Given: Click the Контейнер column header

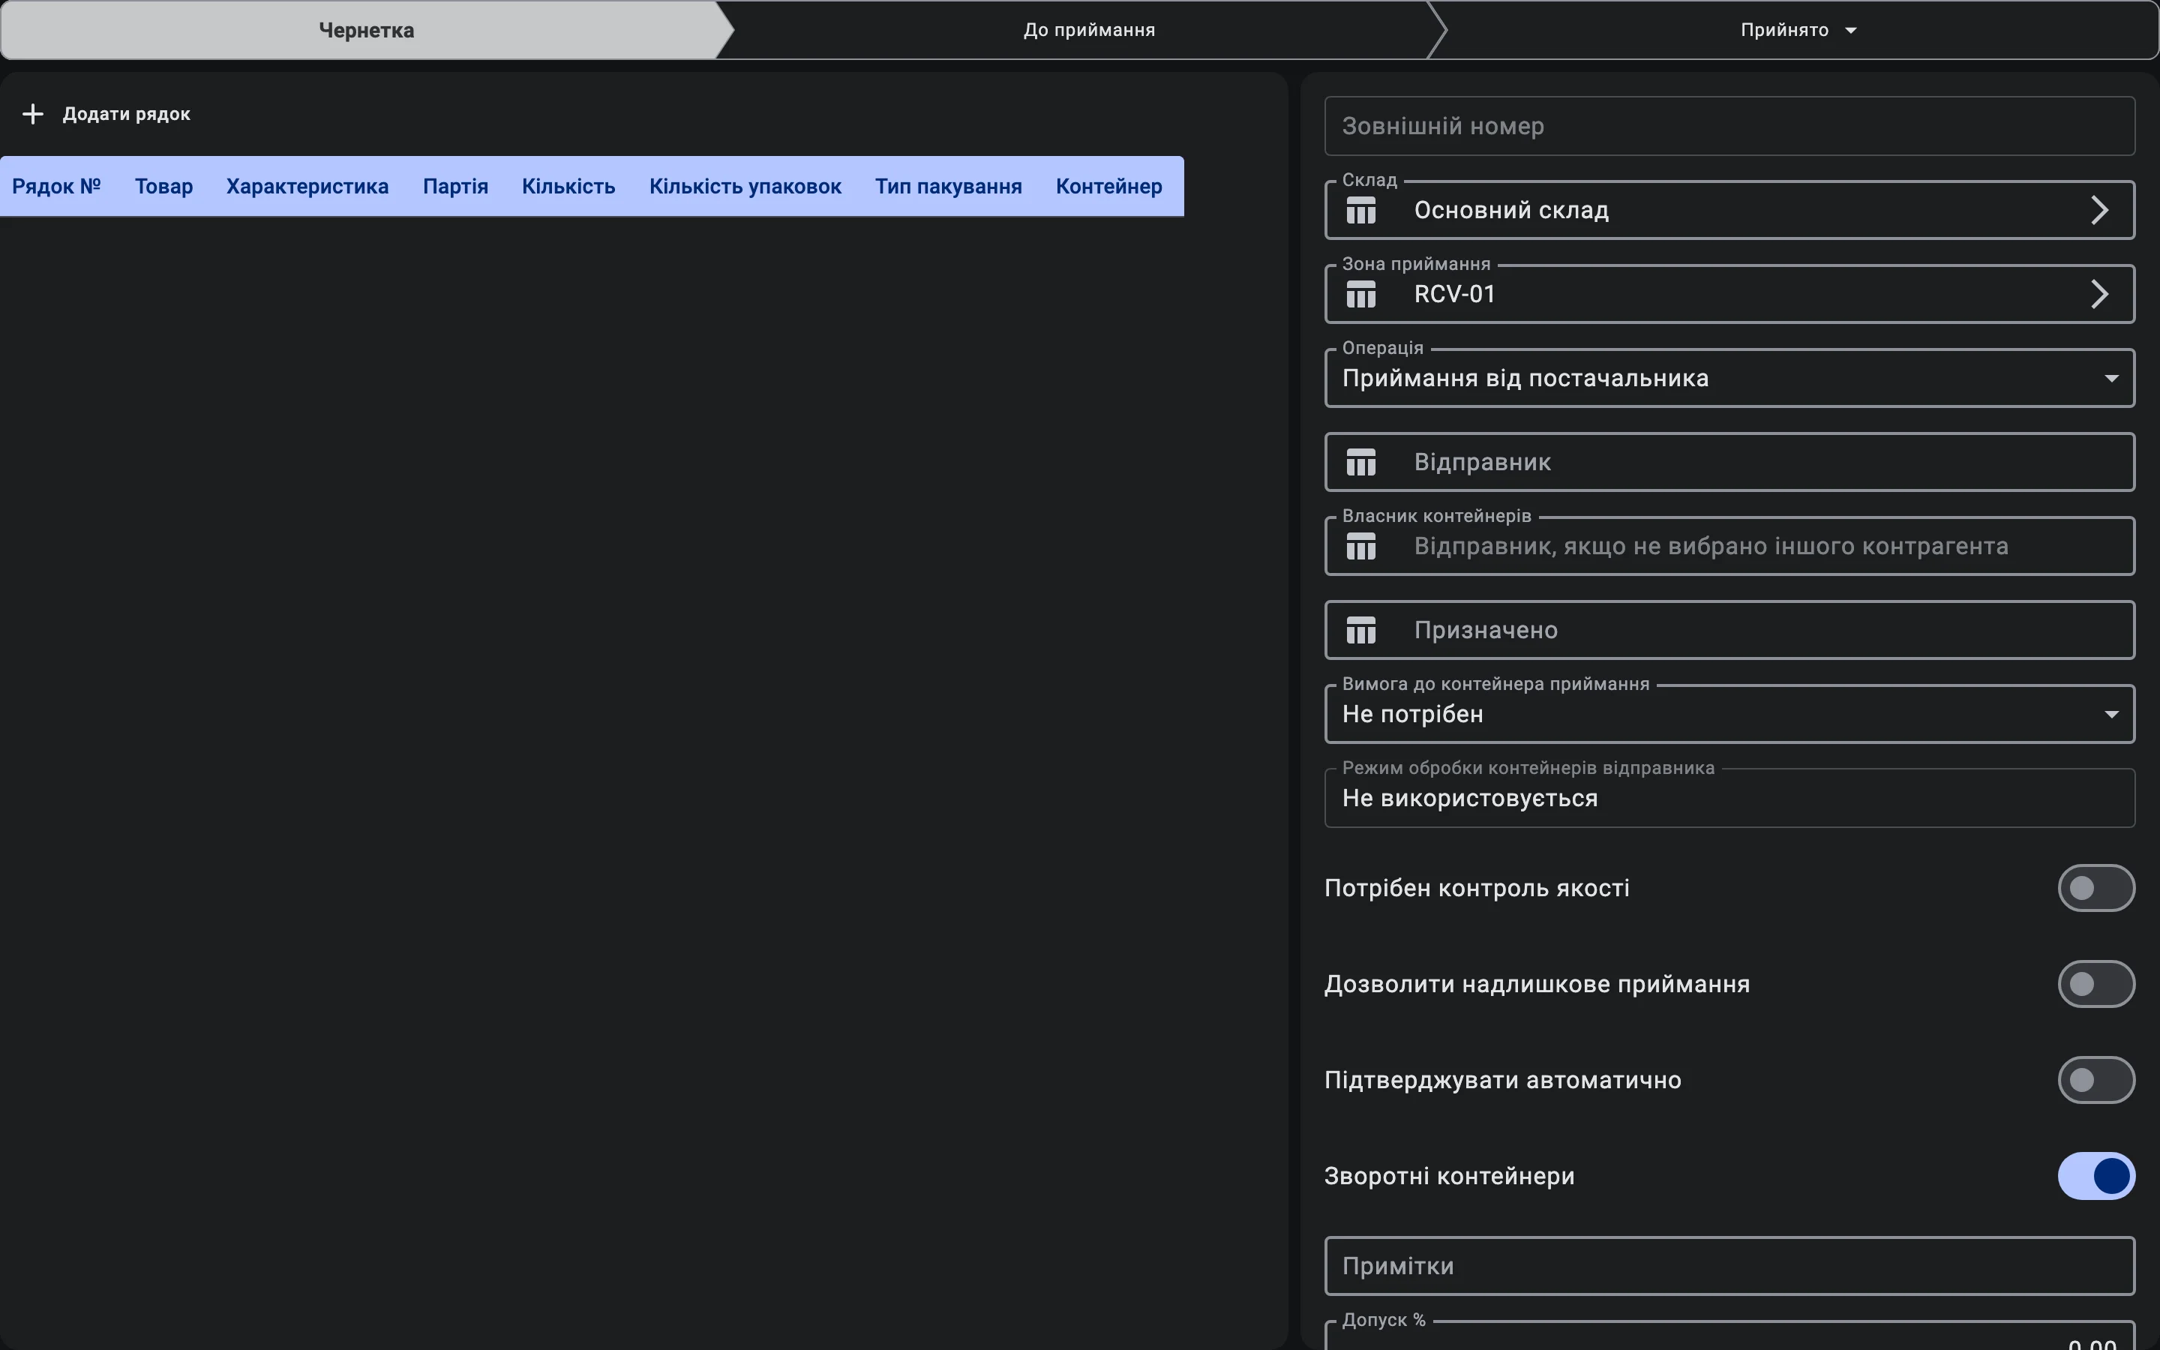Looking at the screenshot, I should 1108,187.
